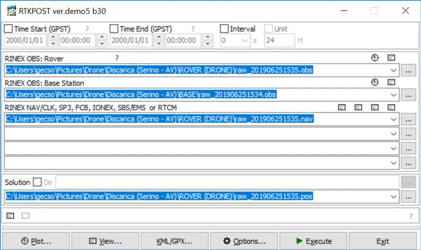Increase the Time Start clock time
Screen dimensions: 421x250
[102, 37]
